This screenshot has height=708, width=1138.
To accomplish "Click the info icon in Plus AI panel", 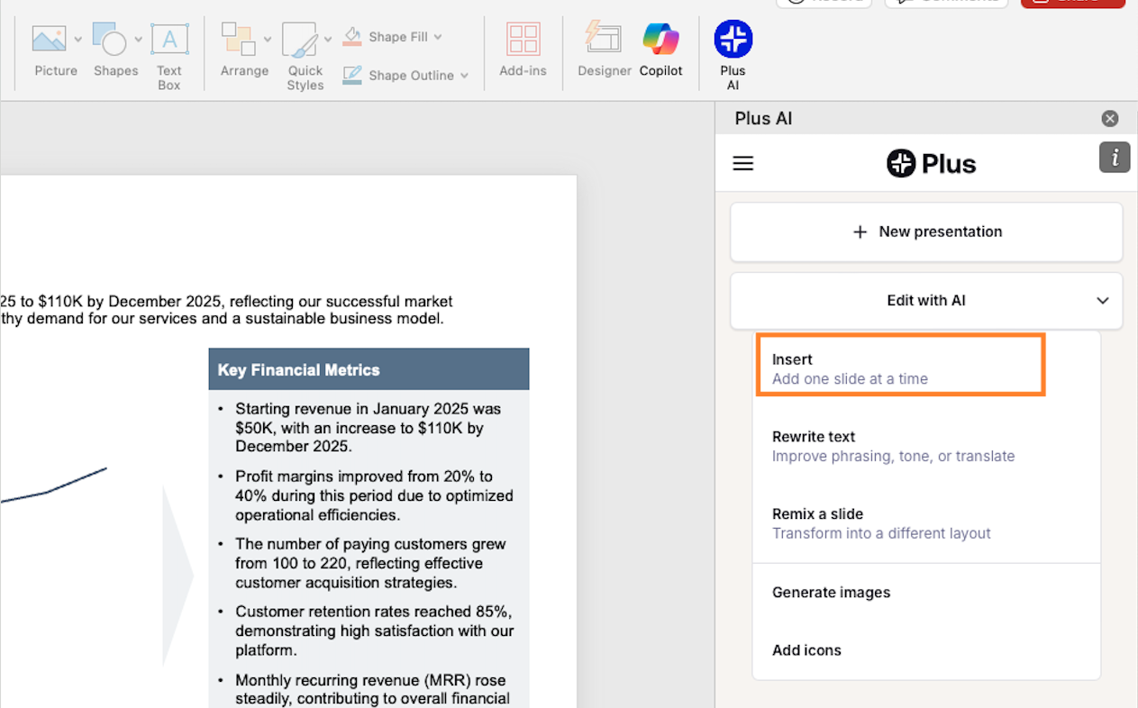I will [1115, 158].
